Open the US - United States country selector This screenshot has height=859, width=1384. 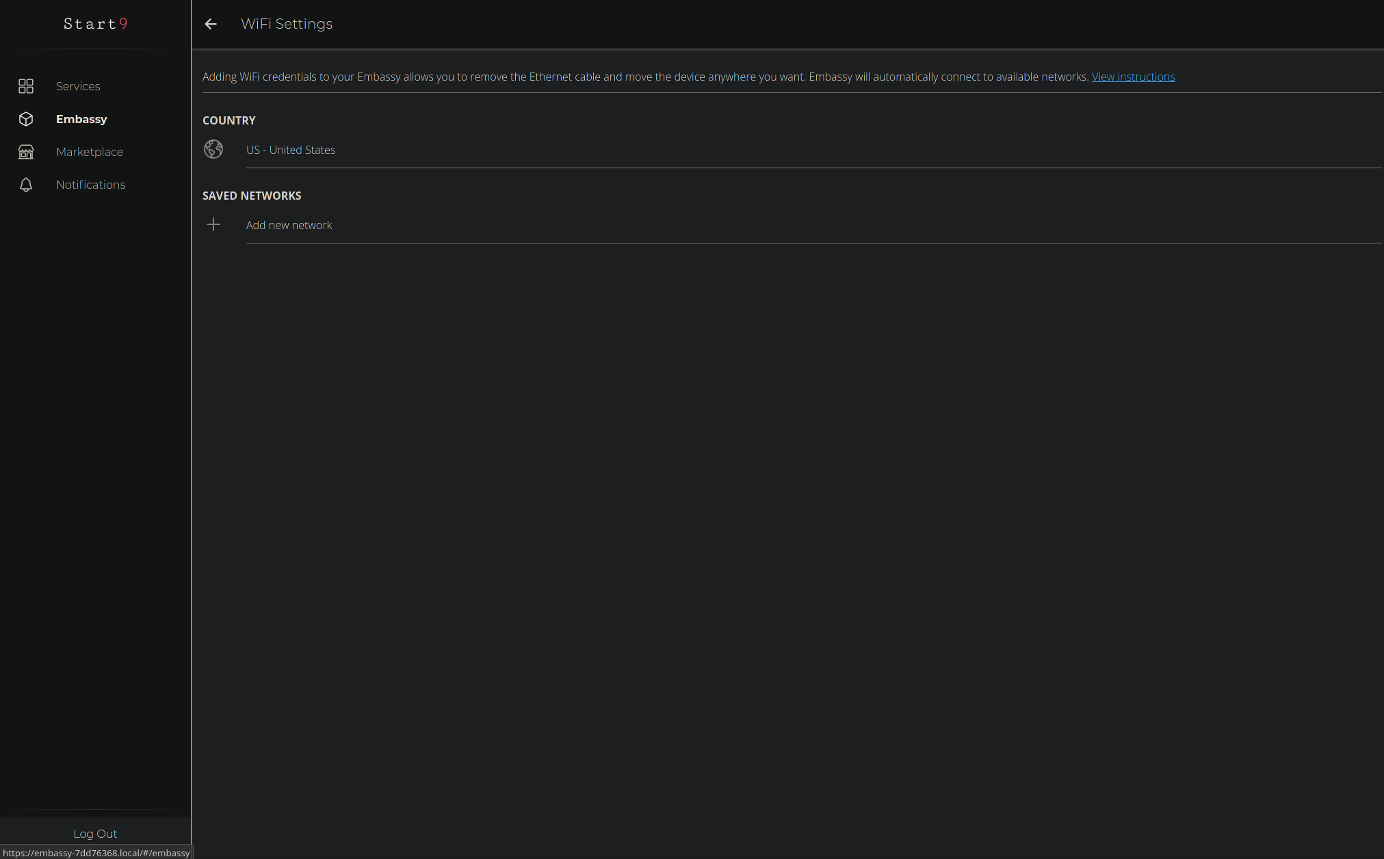point(291,150)
